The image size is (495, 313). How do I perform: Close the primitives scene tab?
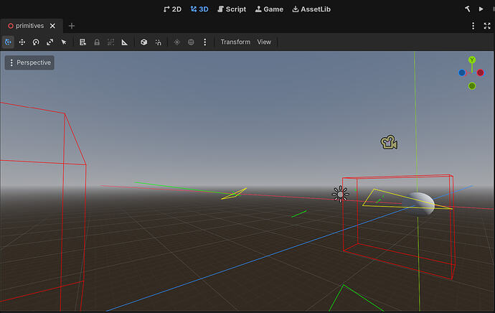click(x=52, y=26)
